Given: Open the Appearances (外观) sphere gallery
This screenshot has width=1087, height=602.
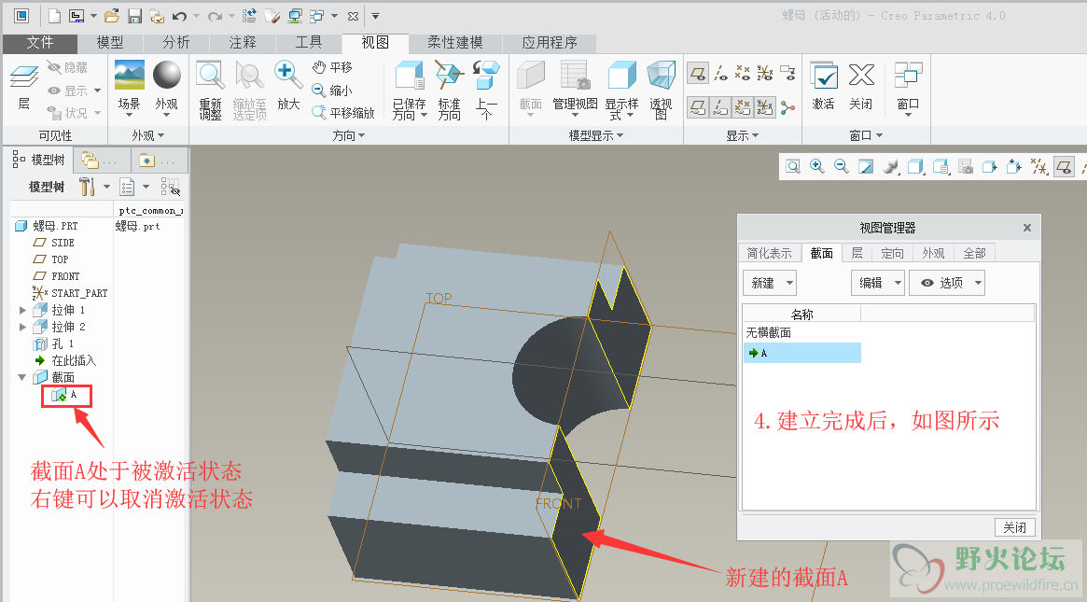Looking at the screenshot, I should pyautogui.click(x=166, y=88).
